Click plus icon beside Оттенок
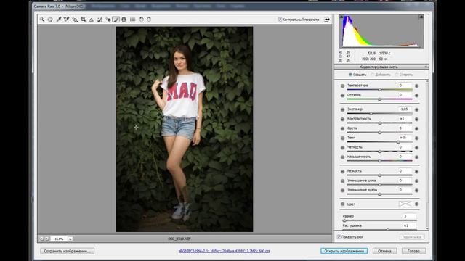This screenshot has width=465, height=261. point(416,95)
